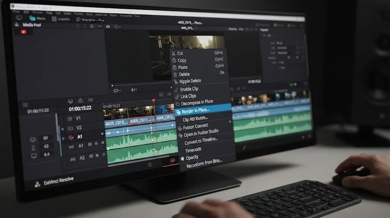Open the three-dot options menu
390x218 pixels.
coord(100,26)
